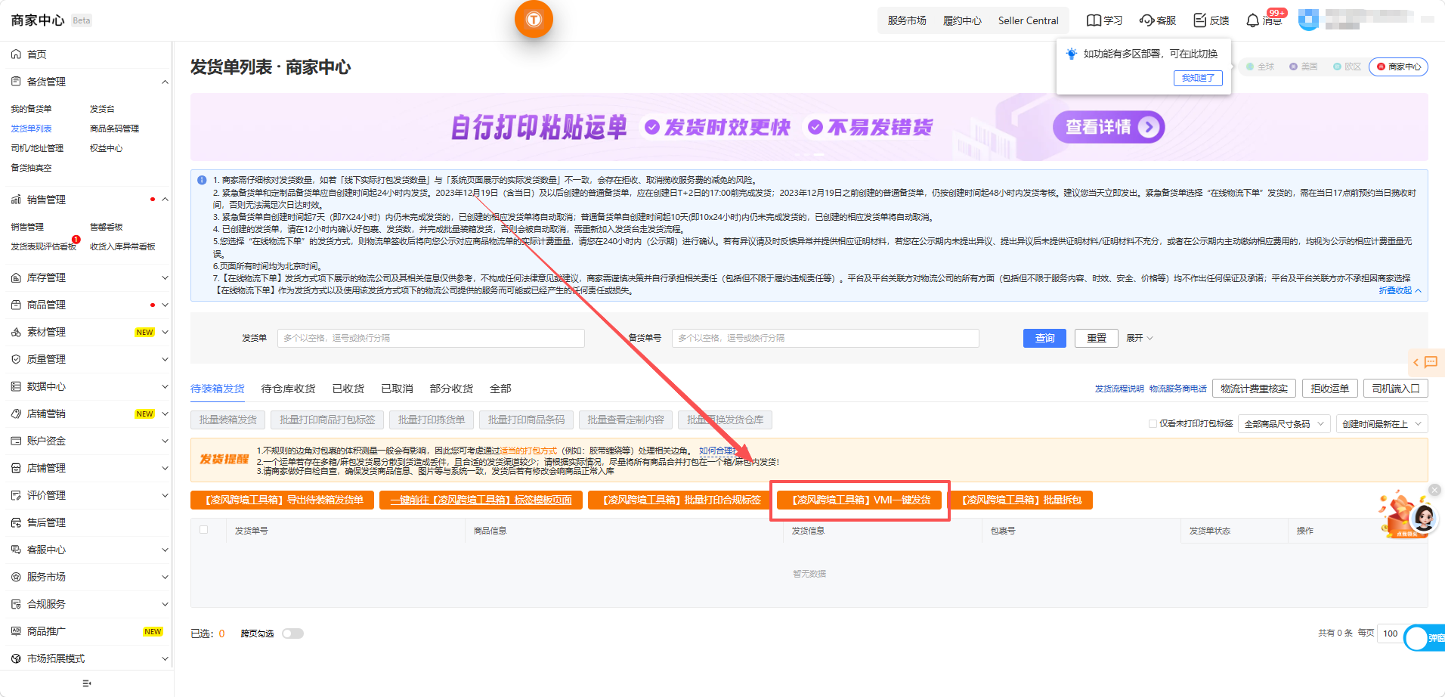Screen dimensions: 1445x697
Task: Check 仅看未打印打包签 option
Action: coord(1153,424)
